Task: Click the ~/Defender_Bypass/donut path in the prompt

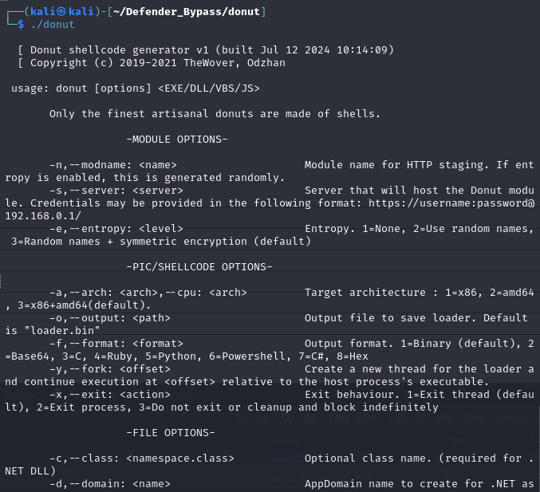Action: click(x=187, y=12)
